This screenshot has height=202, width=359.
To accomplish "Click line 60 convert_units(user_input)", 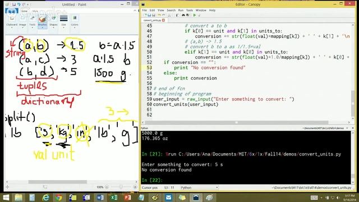I will point(186,104).
